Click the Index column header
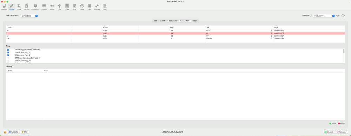 (x=39, y=27)
